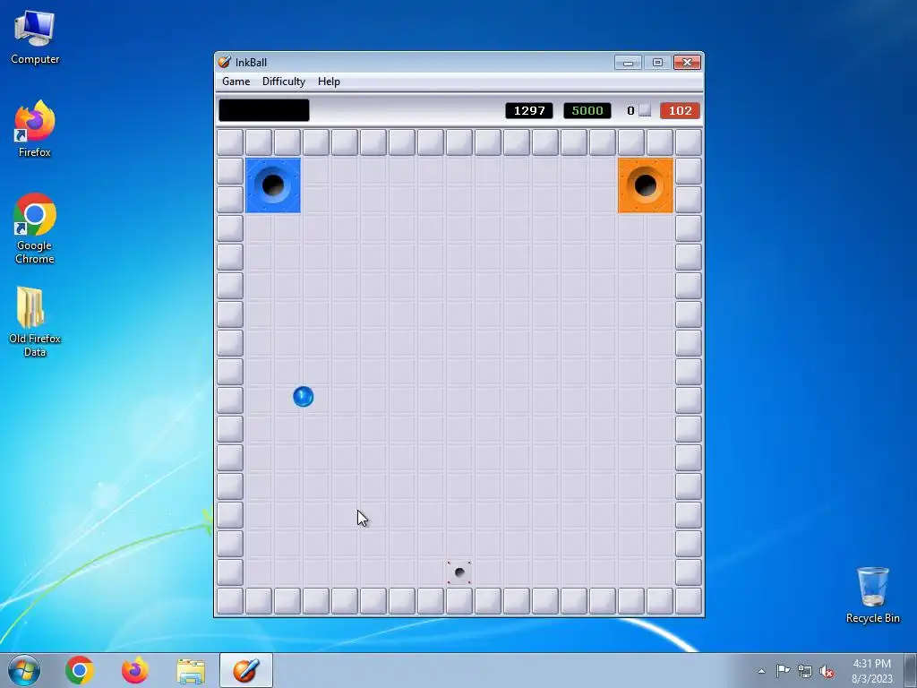The width and height of the screenshot is (917, 688).
Task: Click the Show desktop strip
Action: [911, 670]
